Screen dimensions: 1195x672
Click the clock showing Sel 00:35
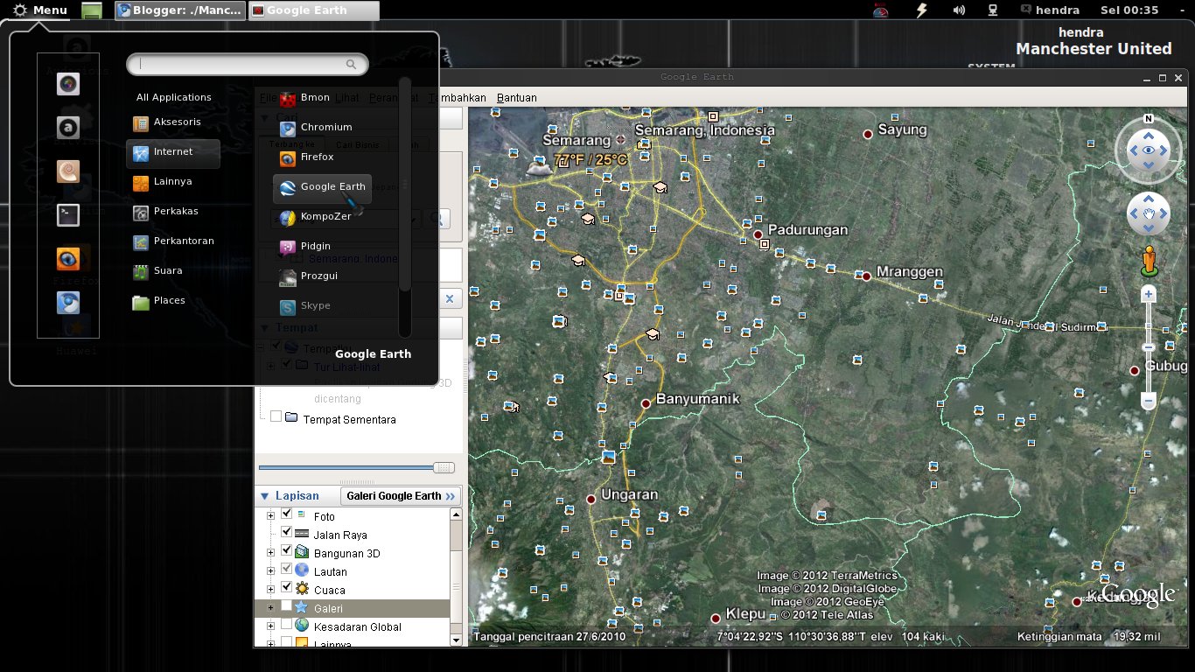click(1130, 10)
